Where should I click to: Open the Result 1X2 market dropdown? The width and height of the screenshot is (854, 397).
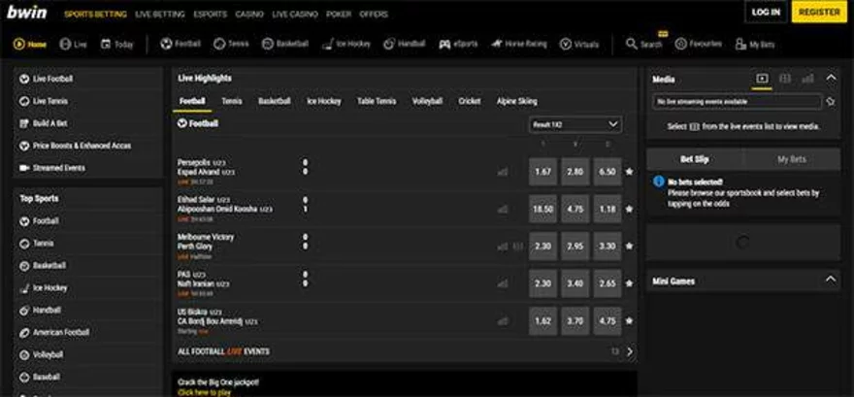(575, 124)
